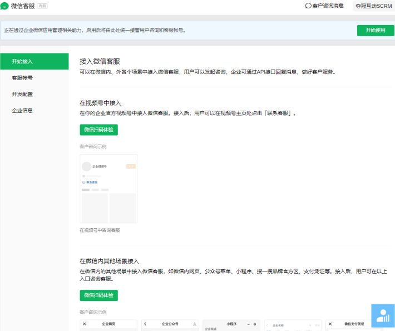Click the 联系客服 link in the example preview
The width and height of the screenshot is (395, 331).
[x=92, y=182]
